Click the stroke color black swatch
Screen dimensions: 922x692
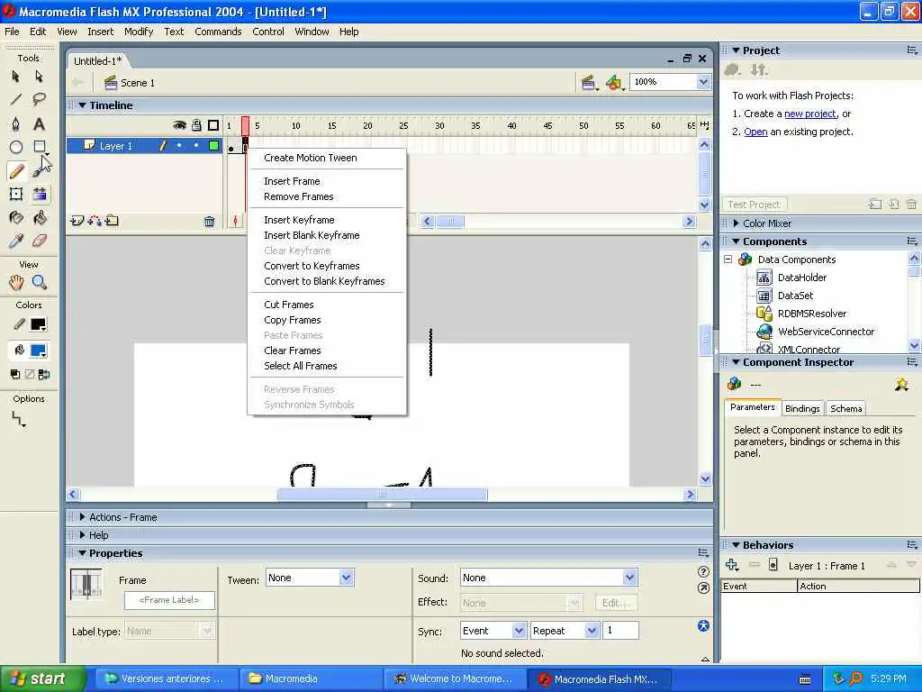pos(39,324)
